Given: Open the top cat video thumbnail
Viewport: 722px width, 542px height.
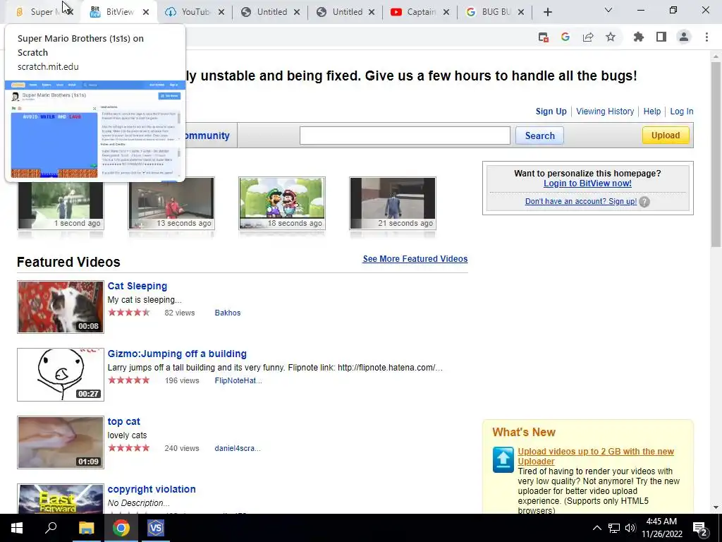Looking at the screenshot, I should coord(61,442).
